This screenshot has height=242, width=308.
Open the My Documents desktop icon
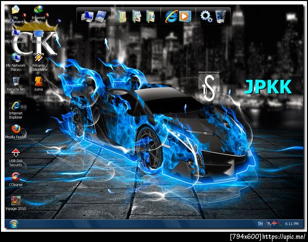pyautogui.click(x=15, y=14)
